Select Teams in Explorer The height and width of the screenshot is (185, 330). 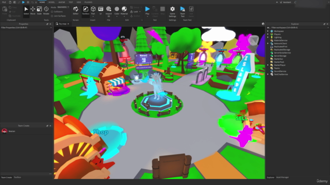point(277,68)
